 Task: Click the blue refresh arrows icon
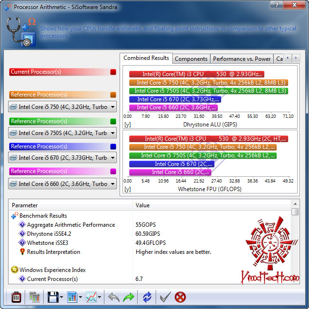[147, 297]
